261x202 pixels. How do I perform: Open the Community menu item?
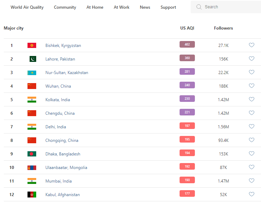65,7
